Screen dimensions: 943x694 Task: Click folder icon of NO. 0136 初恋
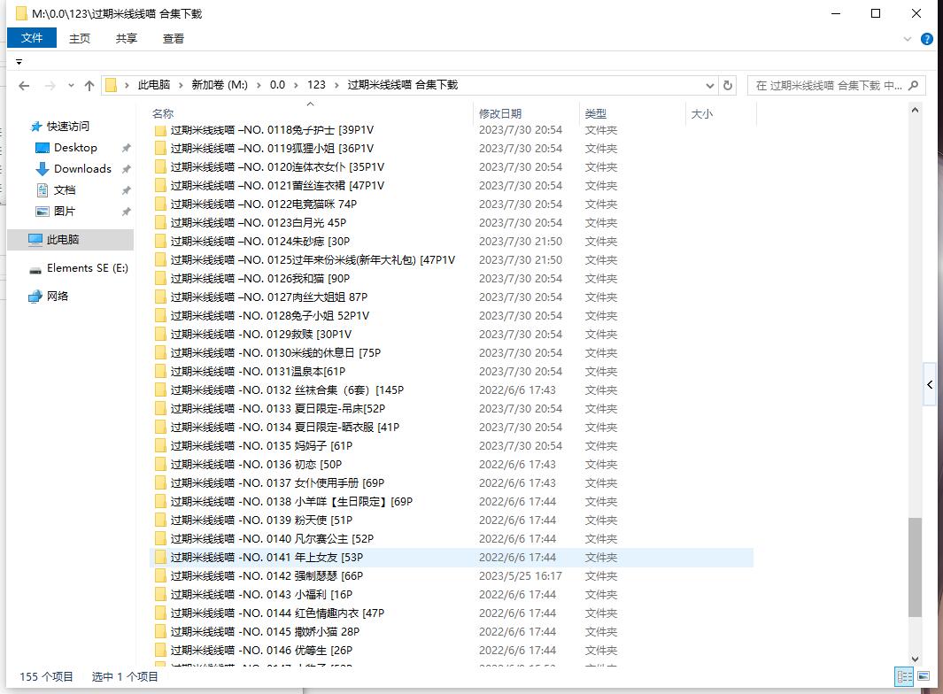(160, 465)
